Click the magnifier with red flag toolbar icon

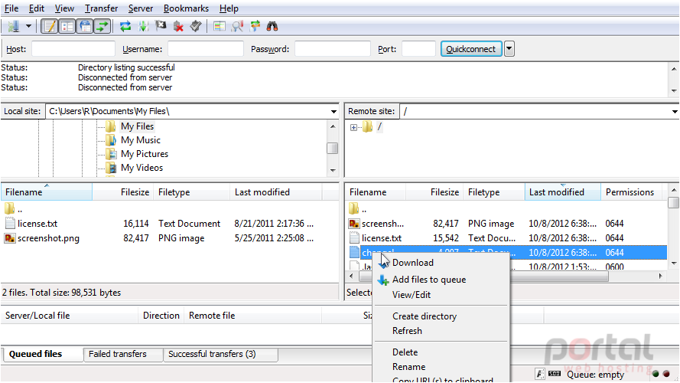click(x=237, y=27)
